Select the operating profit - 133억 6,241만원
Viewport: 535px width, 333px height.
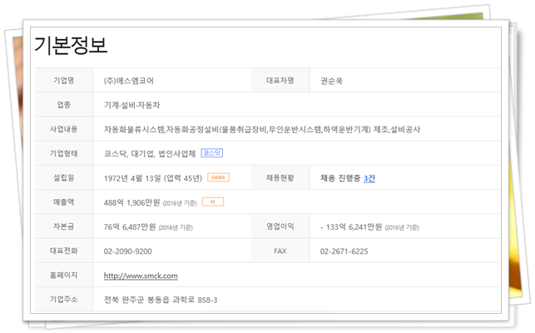[351, 226]
